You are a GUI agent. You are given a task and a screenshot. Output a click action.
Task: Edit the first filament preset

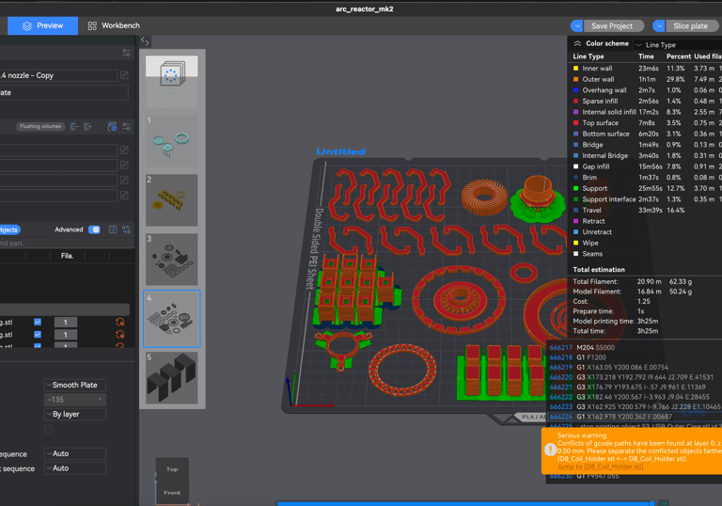[124, 150]
